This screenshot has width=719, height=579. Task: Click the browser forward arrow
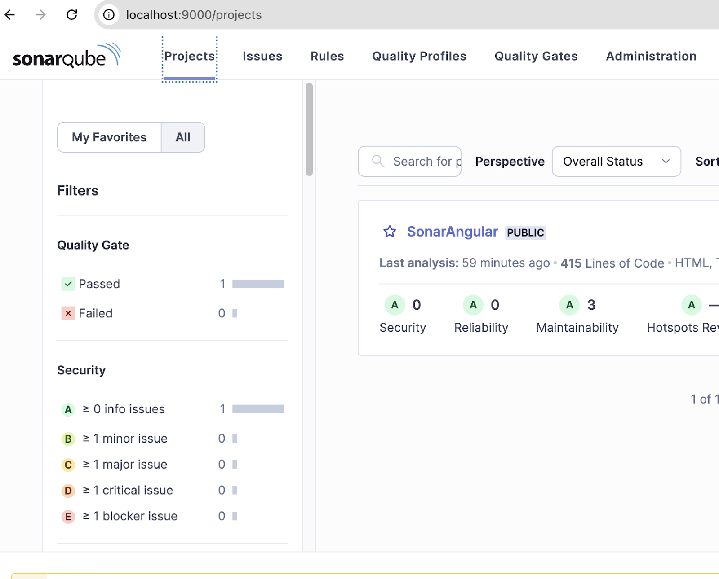(40, 15)
